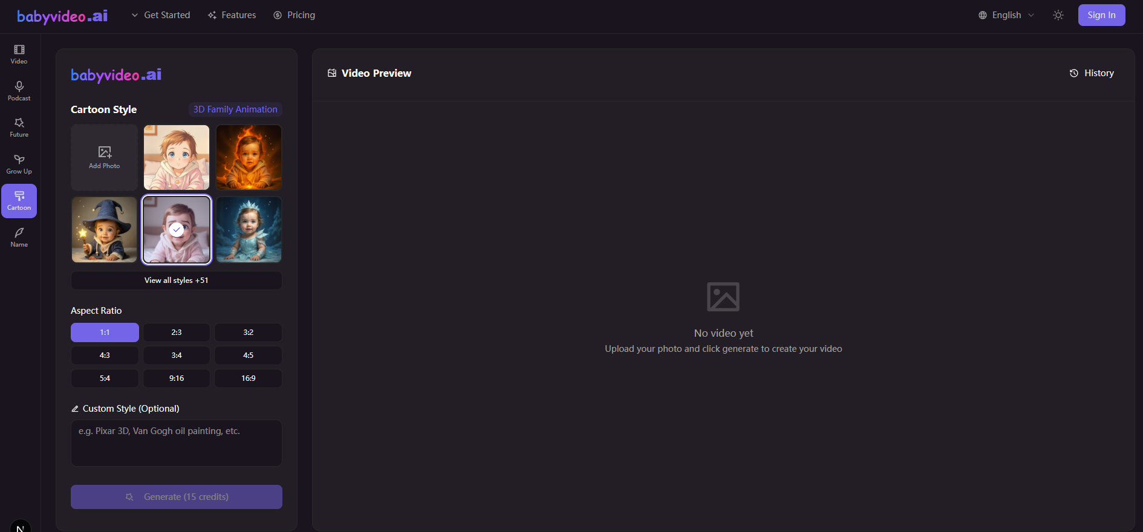1143x532 pixels.
Task: Open the Podcast section in sidebar
Action: (19, 91)
